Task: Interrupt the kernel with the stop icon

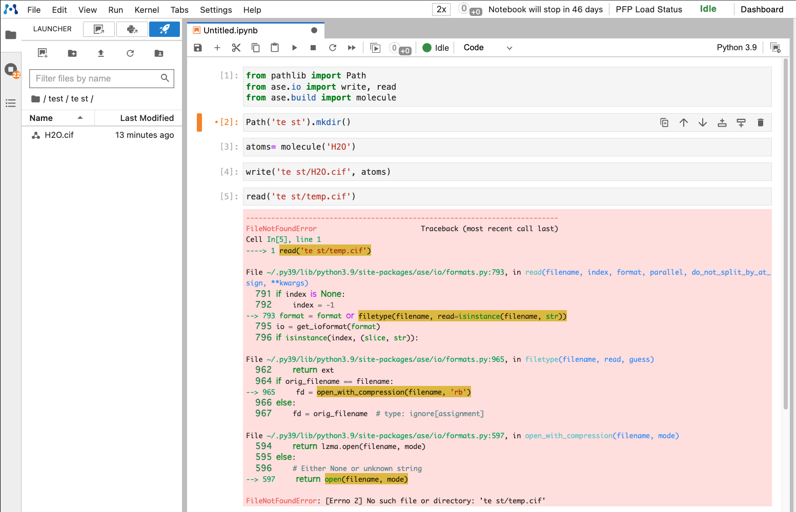Action: (313, 48)
